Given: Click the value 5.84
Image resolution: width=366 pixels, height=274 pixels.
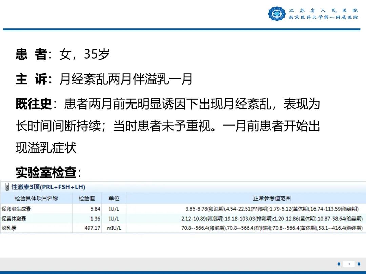Looking at the screenshot, I should tap(95, 209).
